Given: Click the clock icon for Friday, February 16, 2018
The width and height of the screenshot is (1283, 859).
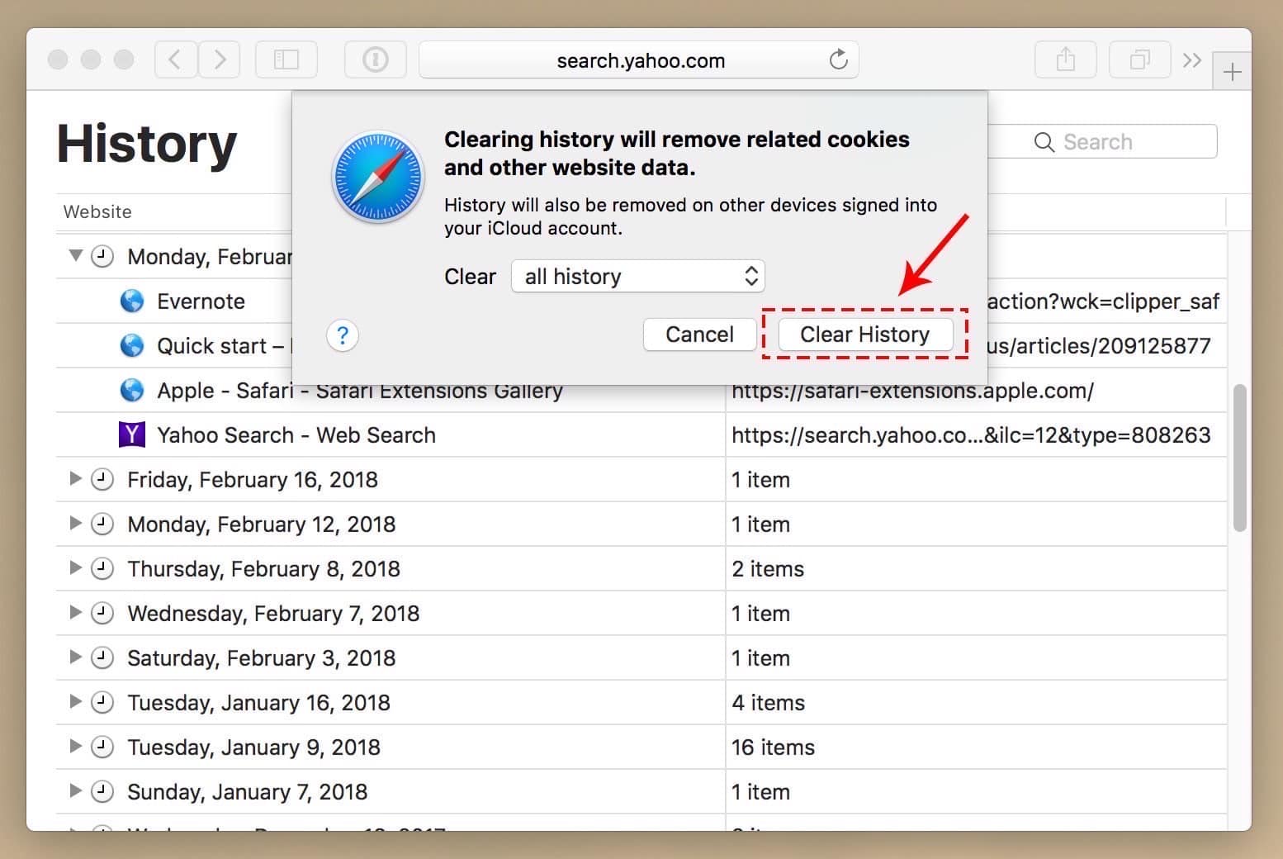Looking at the screenshot, I should [x=102, y=479].
